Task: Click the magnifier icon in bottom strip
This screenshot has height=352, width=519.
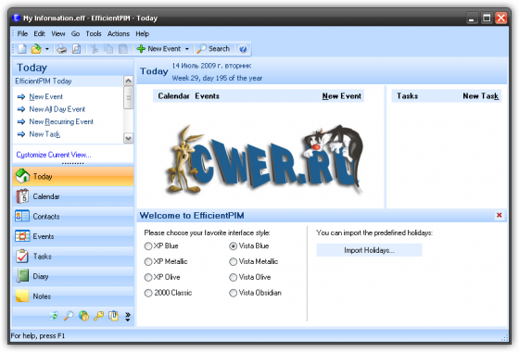Action: (69, 316)
